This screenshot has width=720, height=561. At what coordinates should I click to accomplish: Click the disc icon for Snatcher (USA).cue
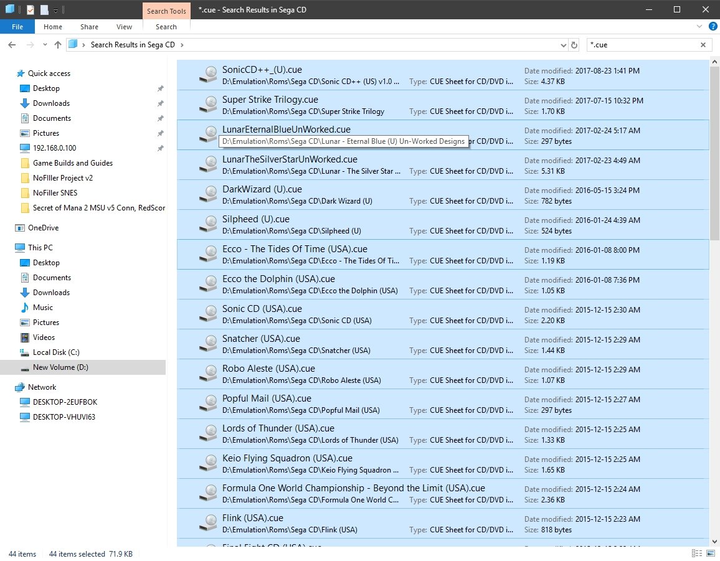[209, 344]
